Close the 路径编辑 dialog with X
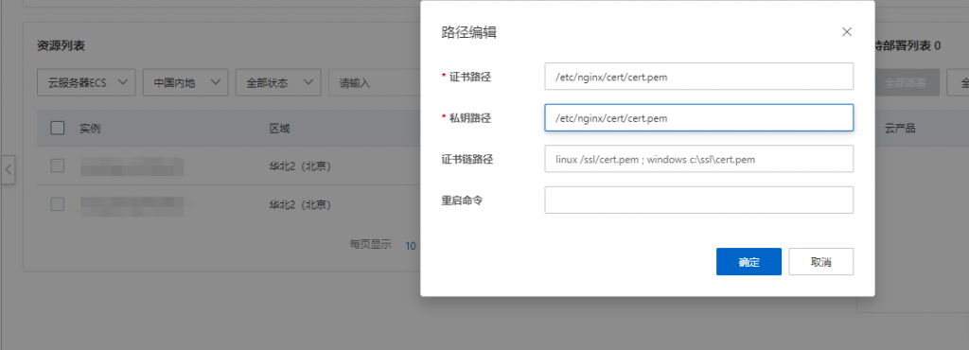 coord(847,31)
